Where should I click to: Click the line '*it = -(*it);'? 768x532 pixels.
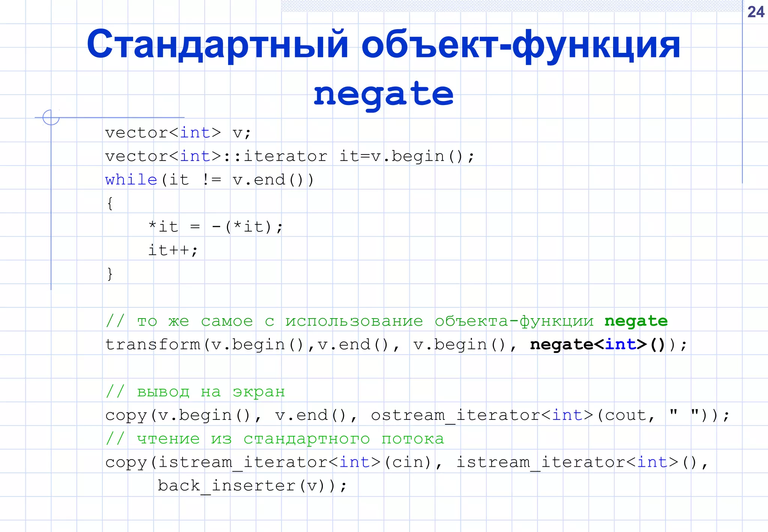pyautogui.click(x=215, y=227)
